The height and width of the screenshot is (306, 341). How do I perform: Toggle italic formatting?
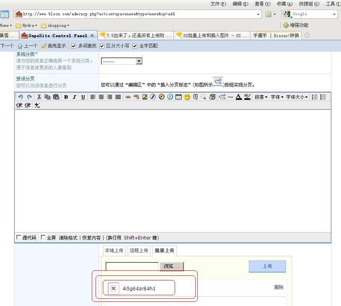[75, 97]
